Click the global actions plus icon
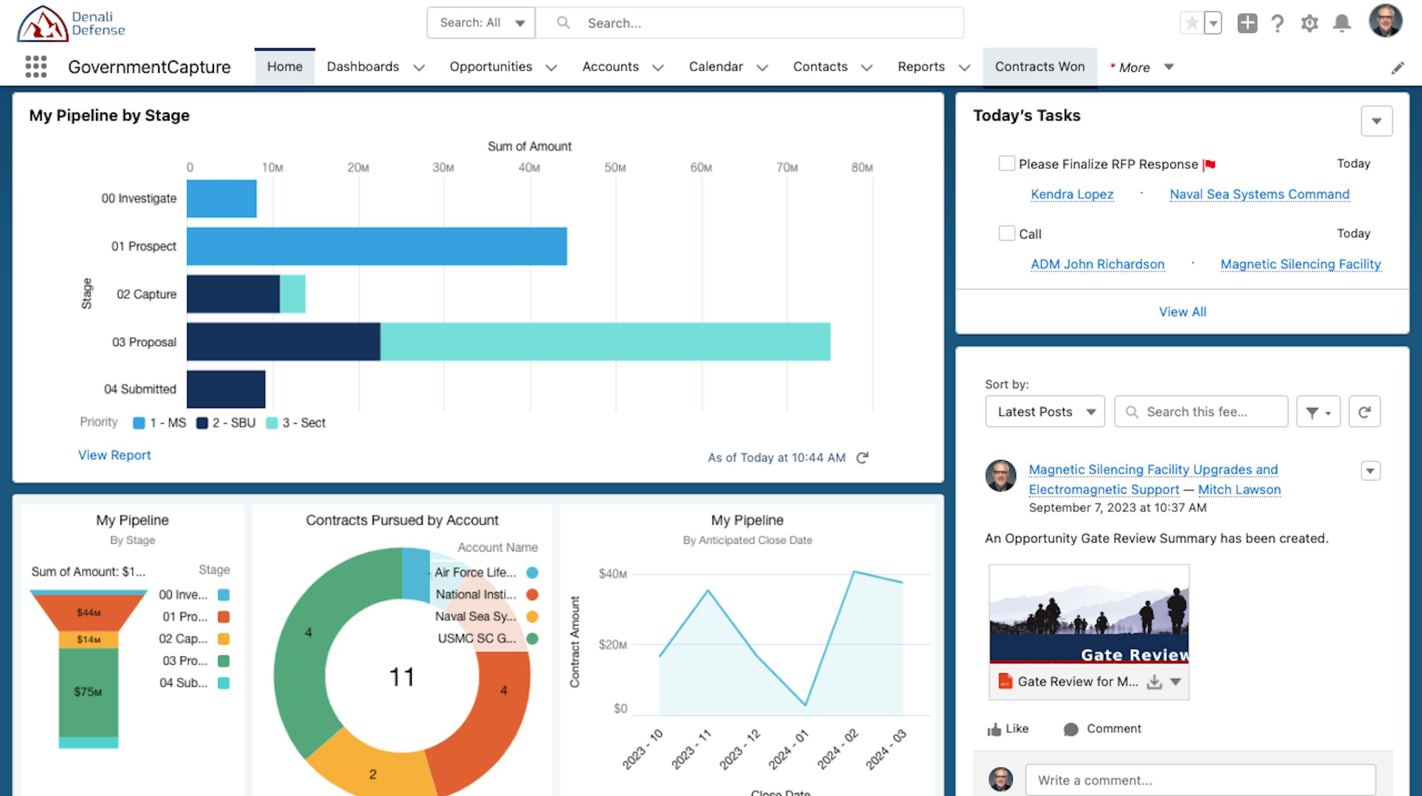This screenshot has height=796, width=1422. (1247, 23)
